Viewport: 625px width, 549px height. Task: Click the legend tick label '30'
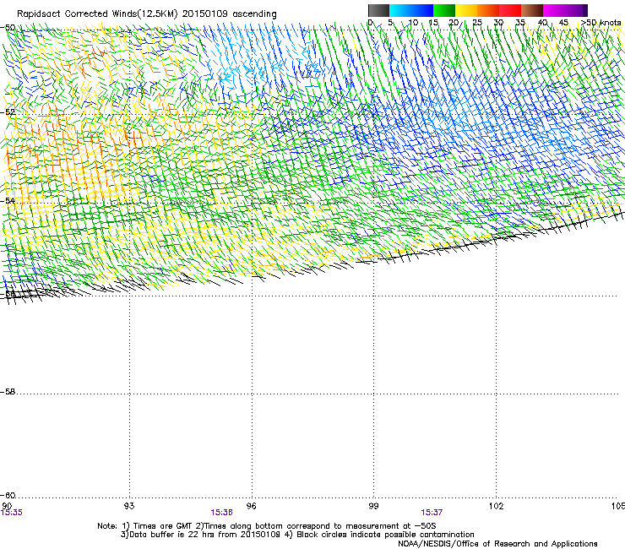pyautogui.click(x=498, y=22)
